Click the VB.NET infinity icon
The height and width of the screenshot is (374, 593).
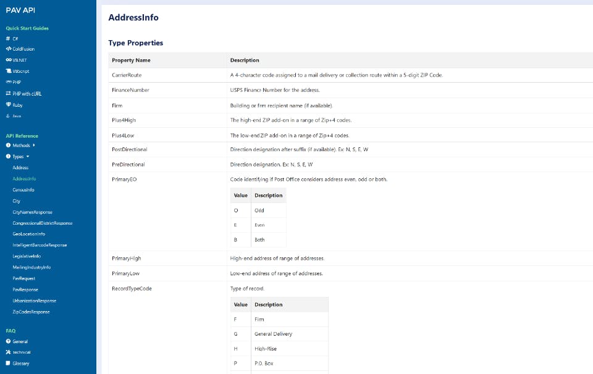[8, 60]
